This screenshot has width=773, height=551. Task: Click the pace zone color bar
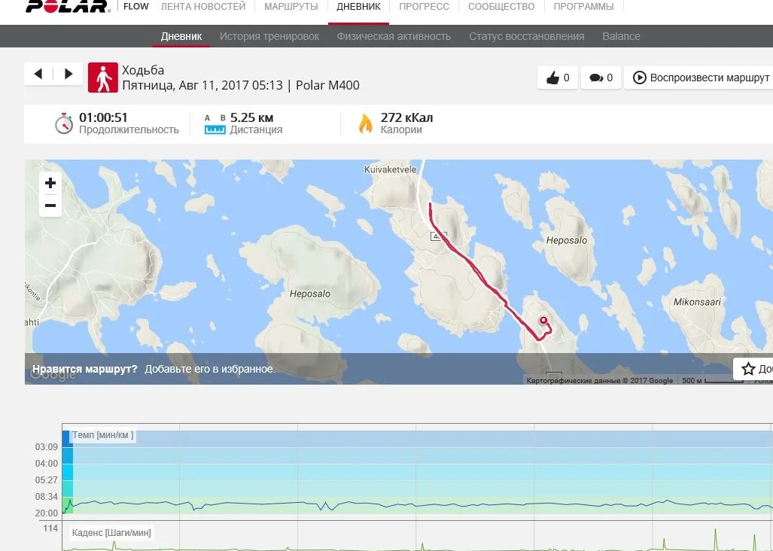click(68, 472)
